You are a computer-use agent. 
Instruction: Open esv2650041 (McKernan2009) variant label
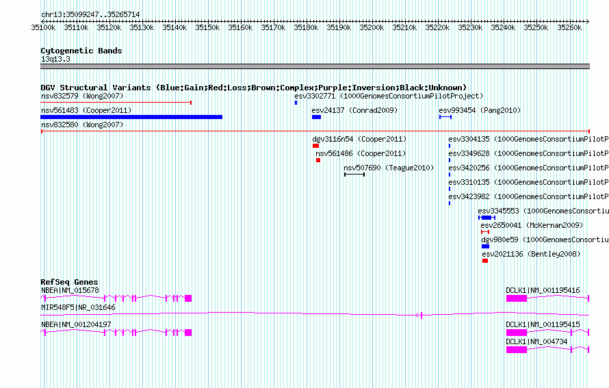(532, 225)
